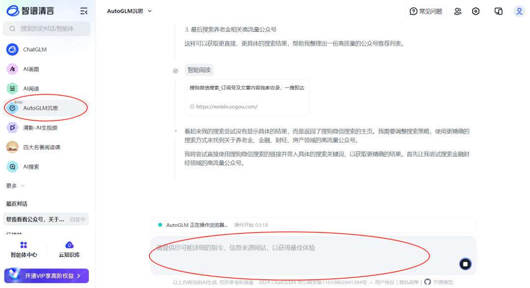Image resolution: width=530 pixels, height=288 pixels.
Task: Open the user profile avatar
Action: tap(519, 11)
